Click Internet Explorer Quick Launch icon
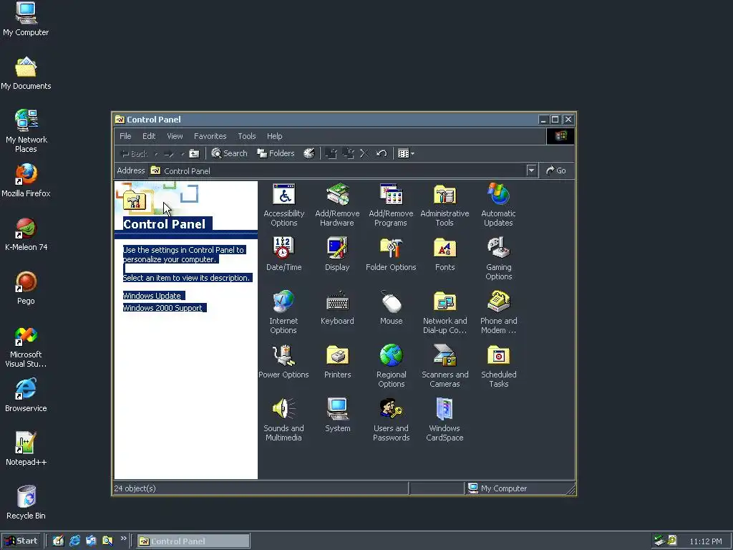Viewport: 733px width, 550px height. [74, 541]
